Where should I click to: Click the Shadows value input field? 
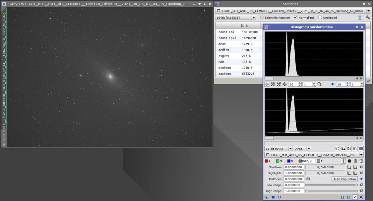click(294, 167)
